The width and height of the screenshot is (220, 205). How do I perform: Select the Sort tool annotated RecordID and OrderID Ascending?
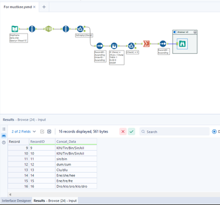click(100, 45)
